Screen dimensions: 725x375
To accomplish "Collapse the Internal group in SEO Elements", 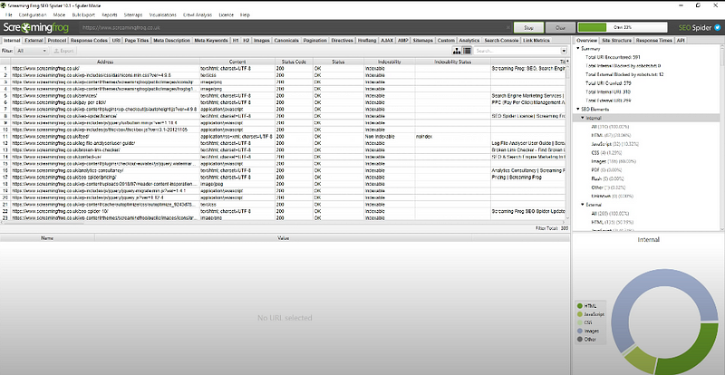I will coord(583,118).
